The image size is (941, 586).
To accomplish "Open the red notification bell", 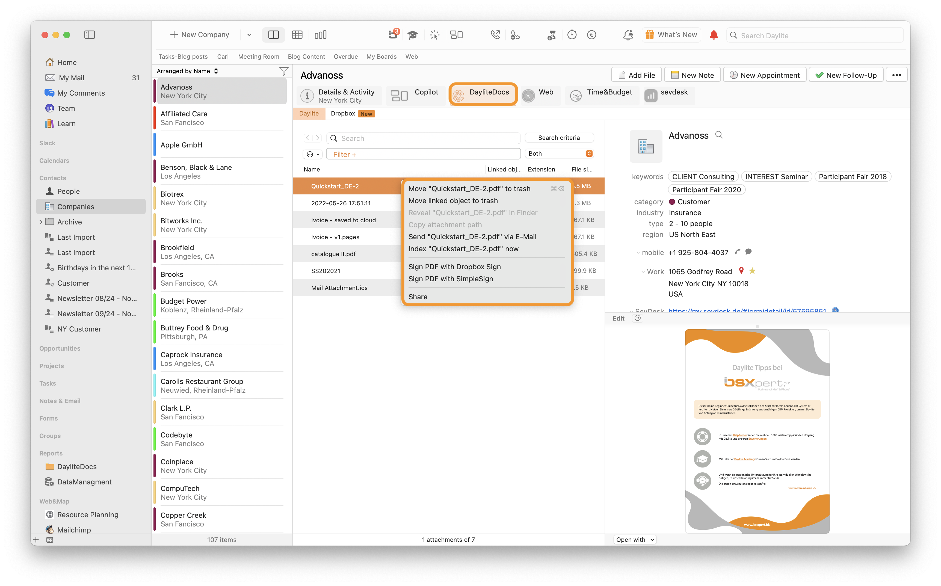I will 714,35.
